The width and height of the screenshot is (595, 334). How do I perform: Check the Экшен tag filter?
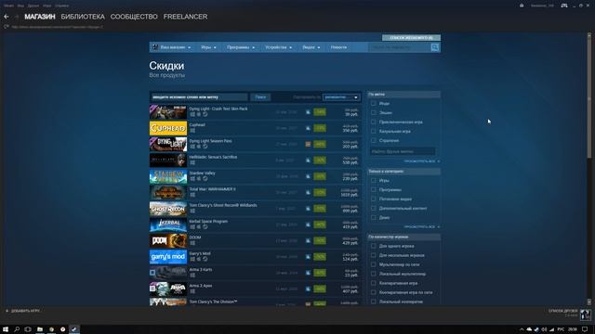pos(374,112)
